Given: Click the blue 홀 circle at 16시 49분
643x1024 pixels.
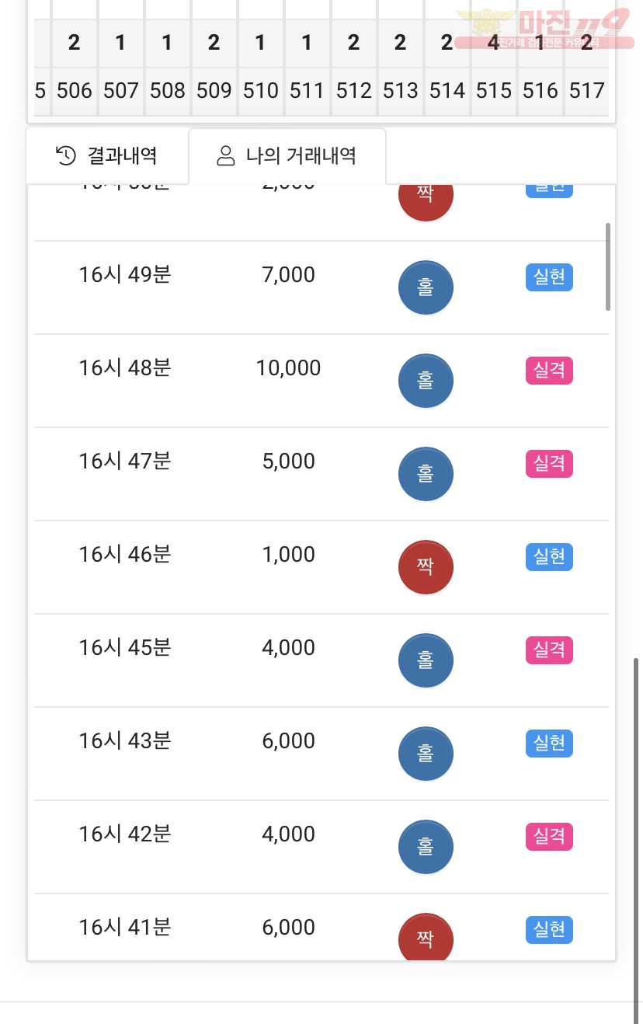Looking at the screenshot, I should point(426,287).
